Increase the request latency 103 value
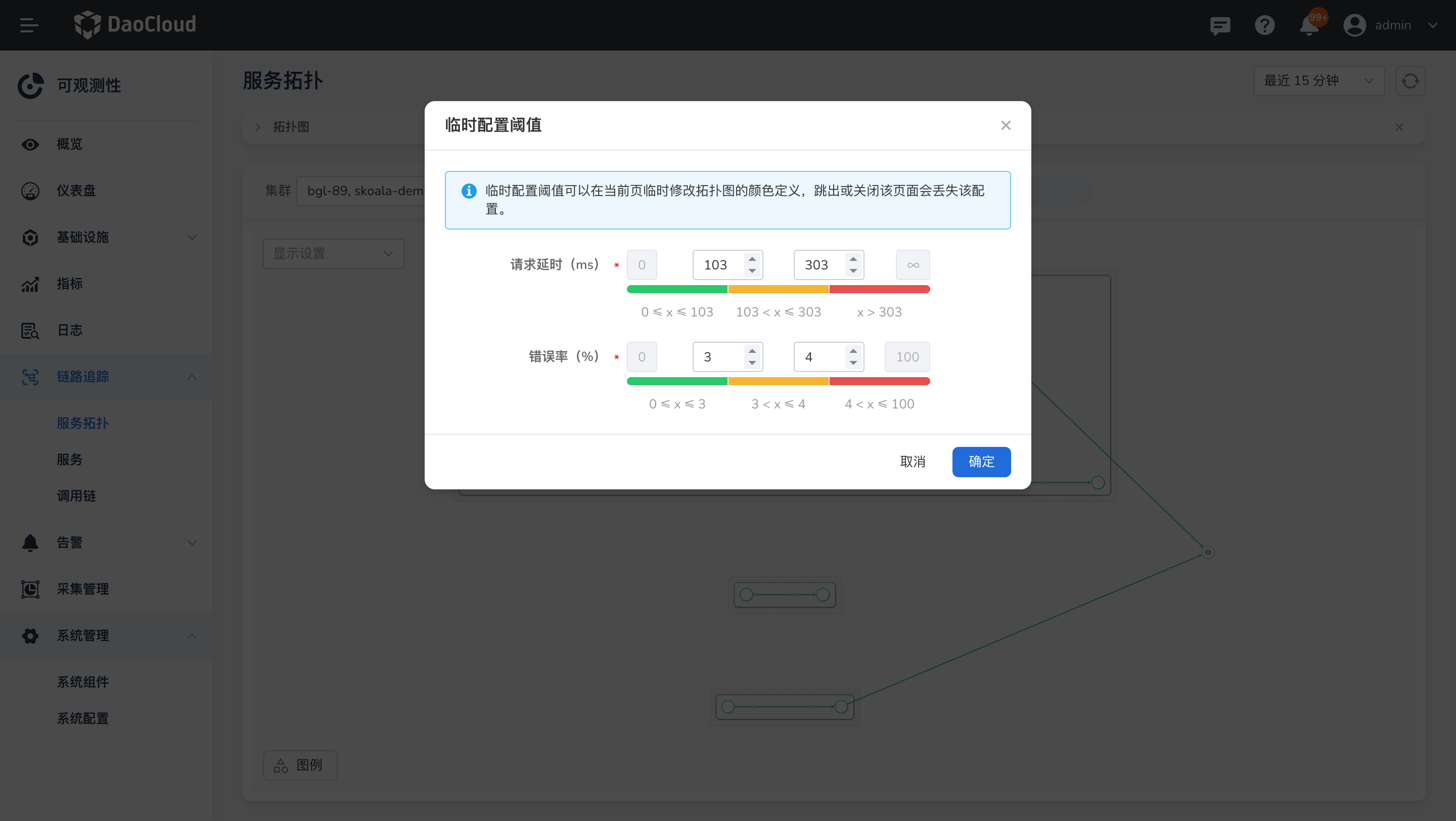Image resolution: width=1456 pixels, height=821 pixels. 752,259
